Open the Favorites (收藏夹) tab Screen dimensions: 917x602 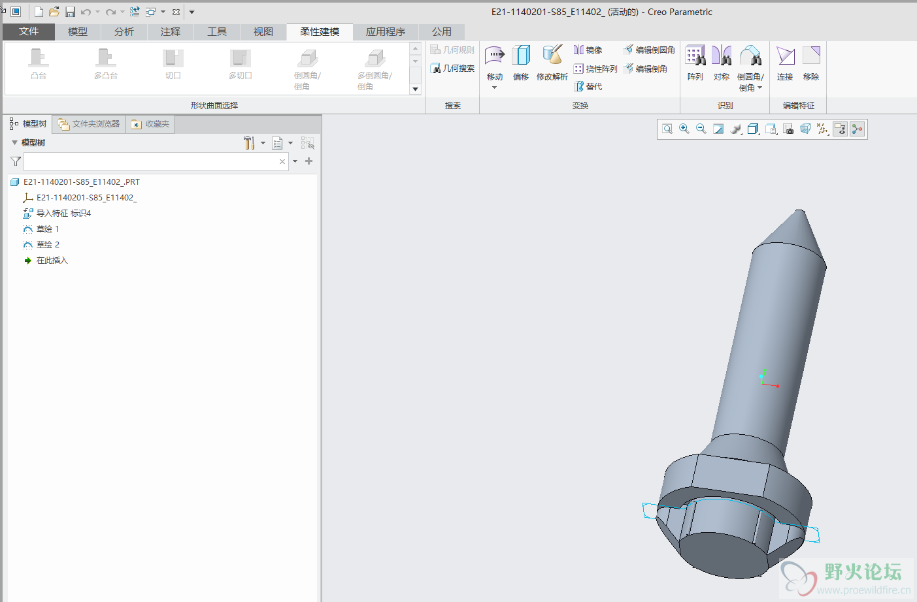tap(150, 124)
